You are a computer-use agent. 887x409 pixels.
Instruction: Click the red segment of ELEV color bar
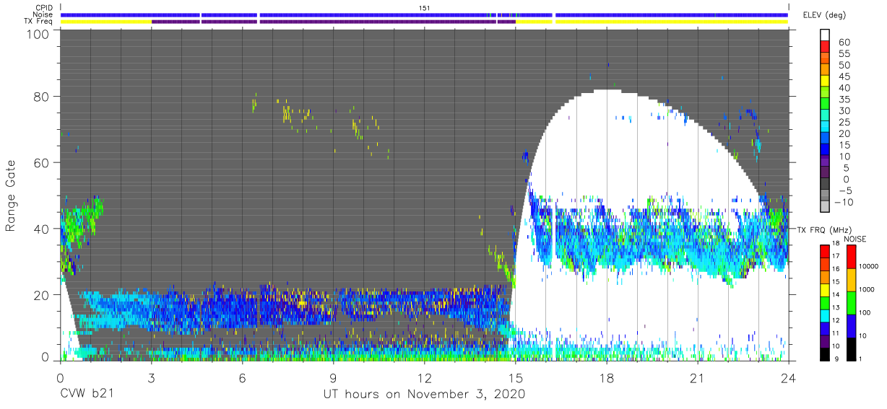point(825,48)
